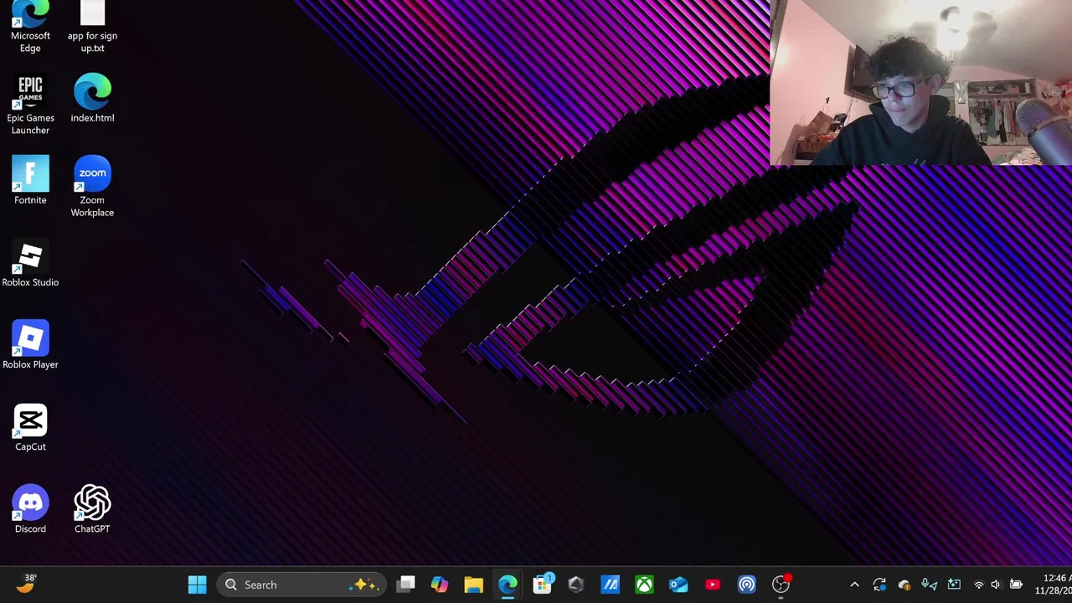1072x603 pixels.
Task: Open the blue broadcast-signal taskbar app
Action: pos(747,585)
